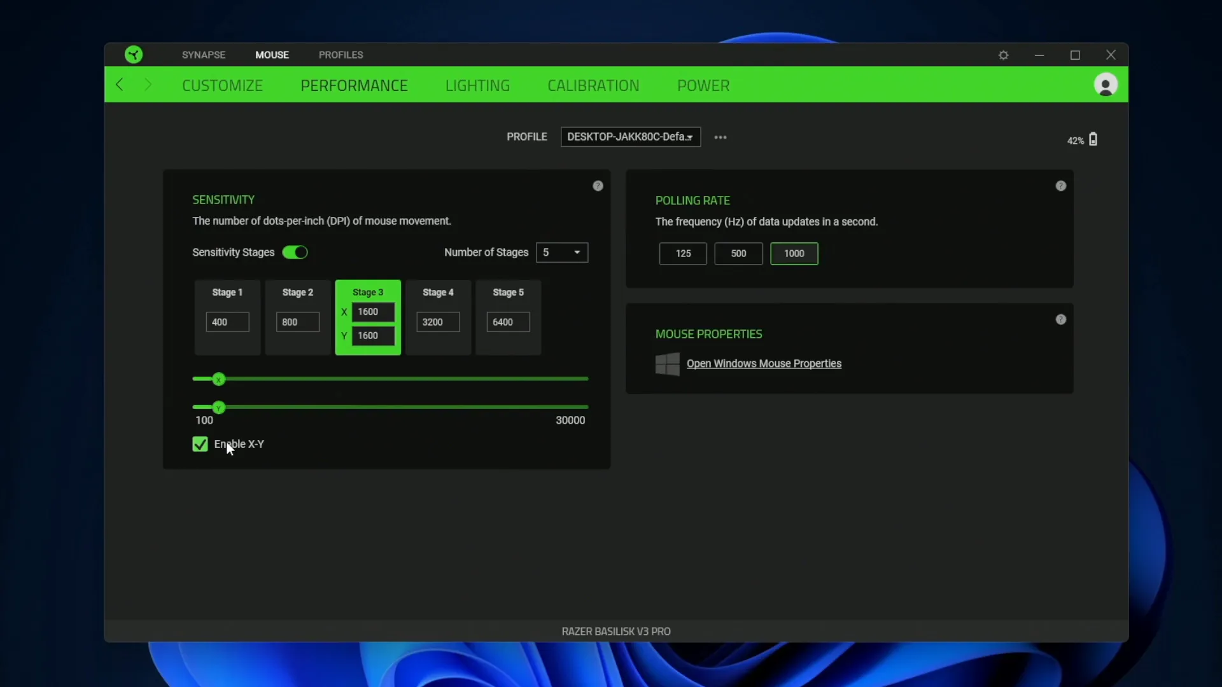1222x687 pixels.
Task: Click the Razer logo icon
Action: [x=134, y=55]
